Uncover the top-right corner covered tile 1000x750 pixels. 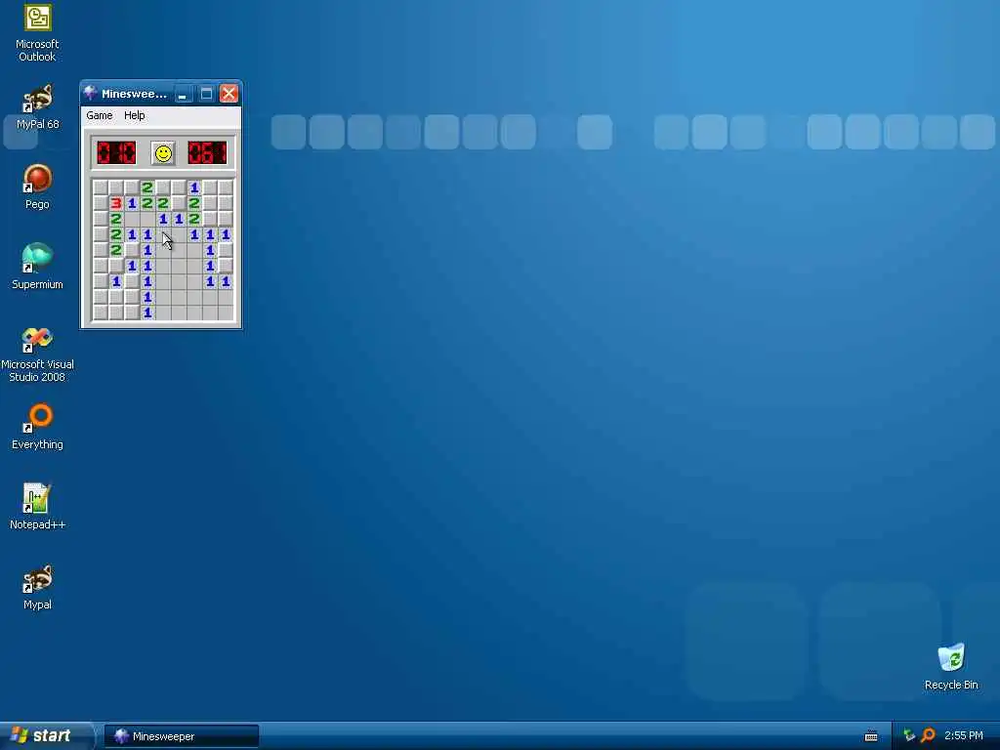[x=226, y=187]
